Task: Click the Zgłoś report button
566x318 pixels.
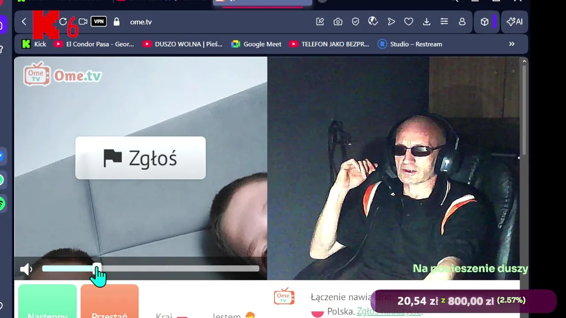Action: (140, 158)
